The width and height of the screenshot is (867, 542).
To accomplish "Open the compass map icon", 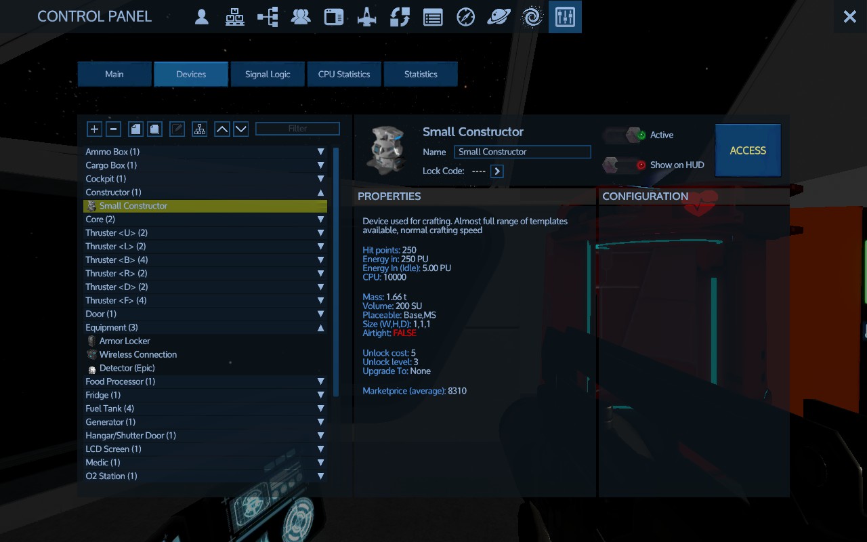I will point(466,17).
